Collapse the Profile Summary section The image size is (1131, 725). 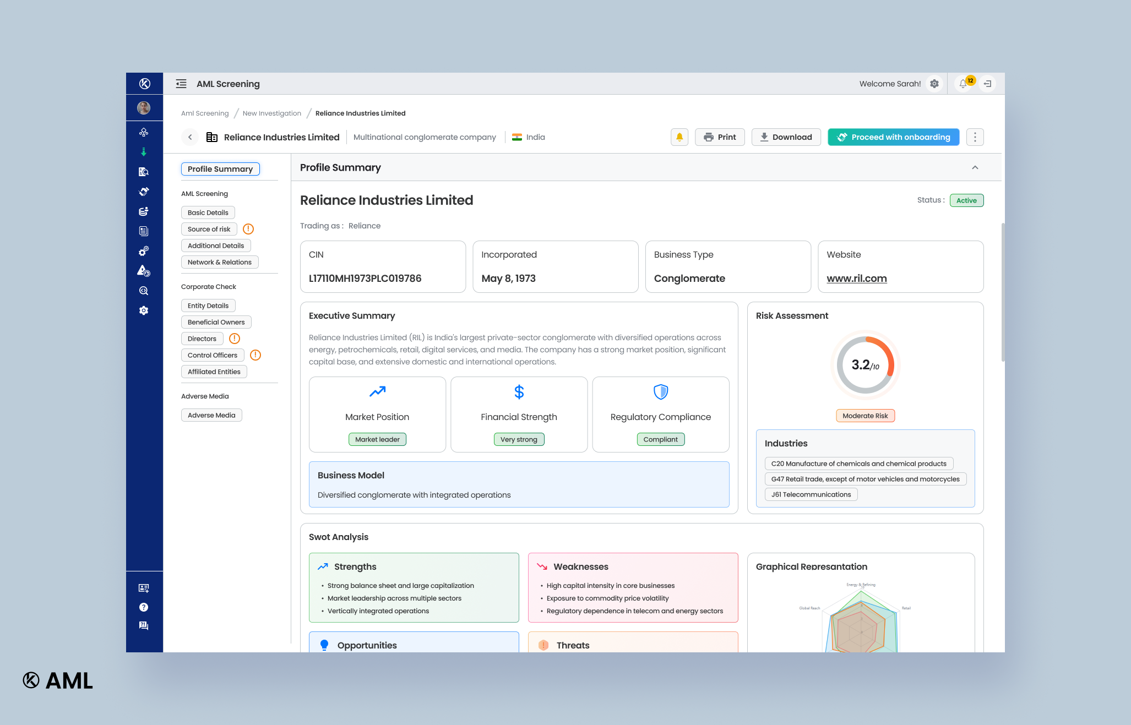[975, 167]
